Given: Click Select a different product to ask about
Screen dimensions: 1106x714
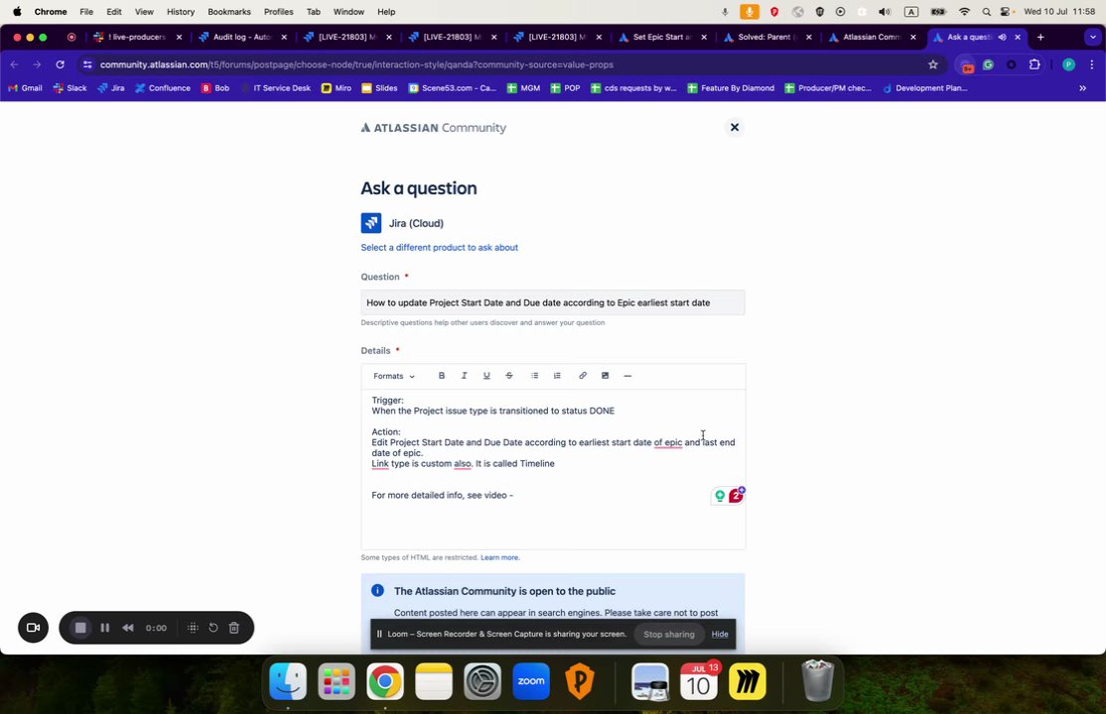Looking at the screenshot, I should tap(440, 247).
